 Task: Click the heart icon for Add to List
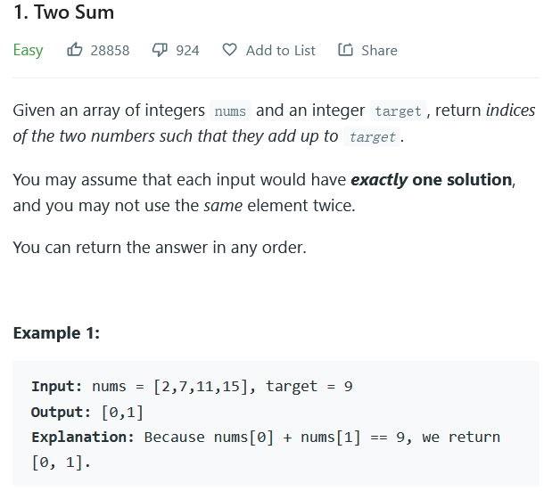pyautogui.click(x=229, y=50)
